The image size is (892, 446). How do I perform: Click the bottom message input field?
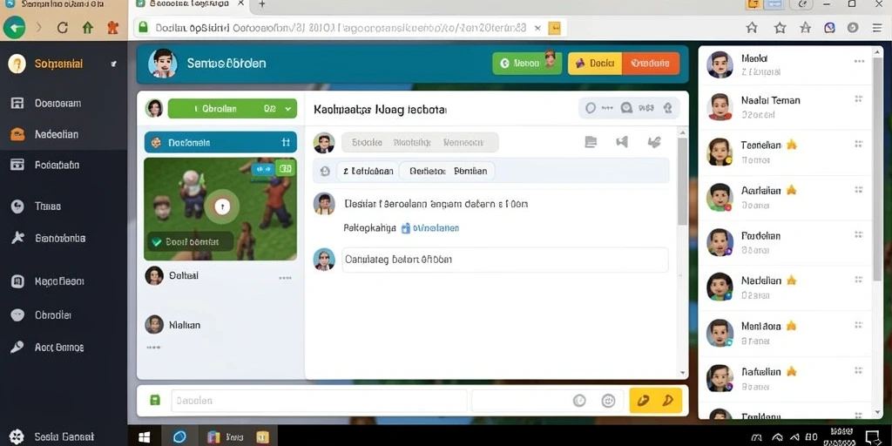click(x=319, y=401)
